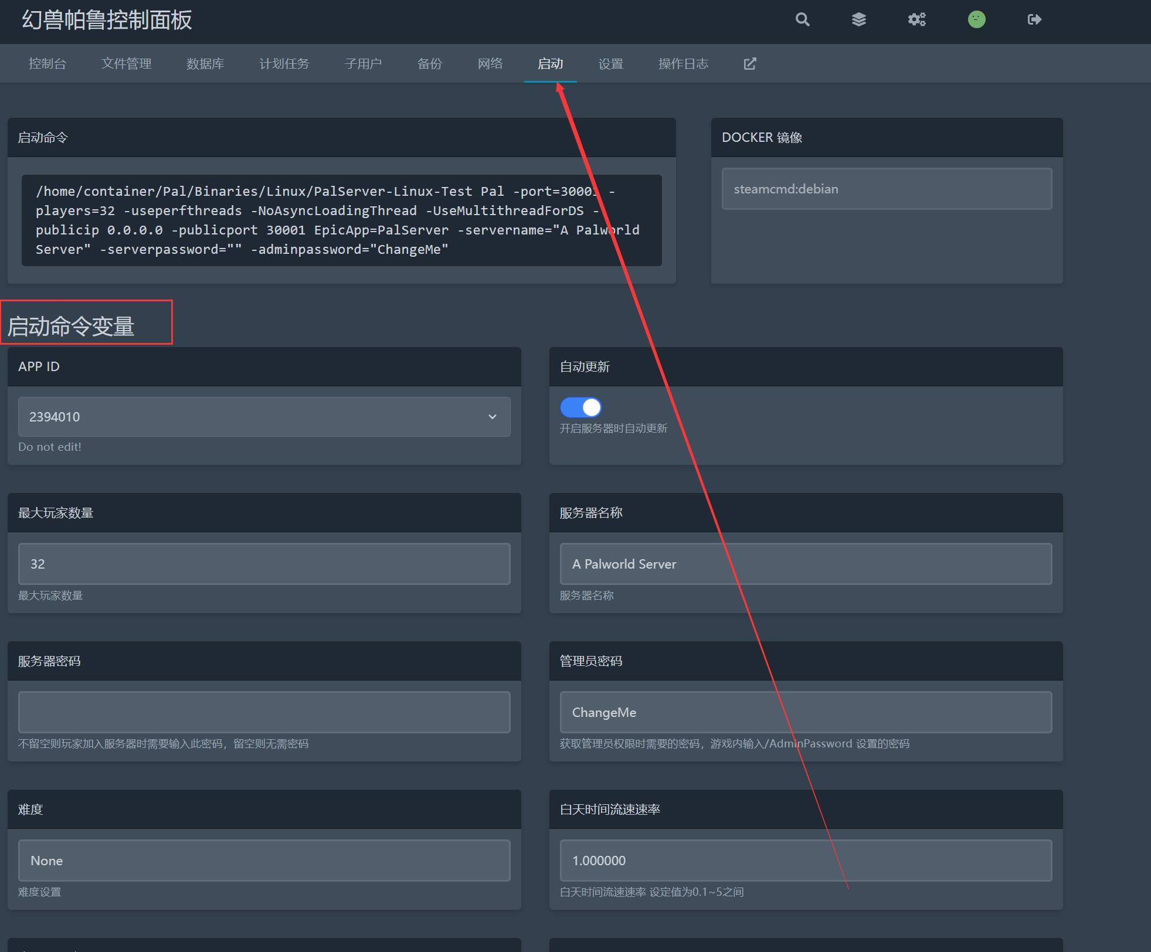Open the admin gears icon
The height and width of the screenshot is (952, 1151).
tap(916, 19)
